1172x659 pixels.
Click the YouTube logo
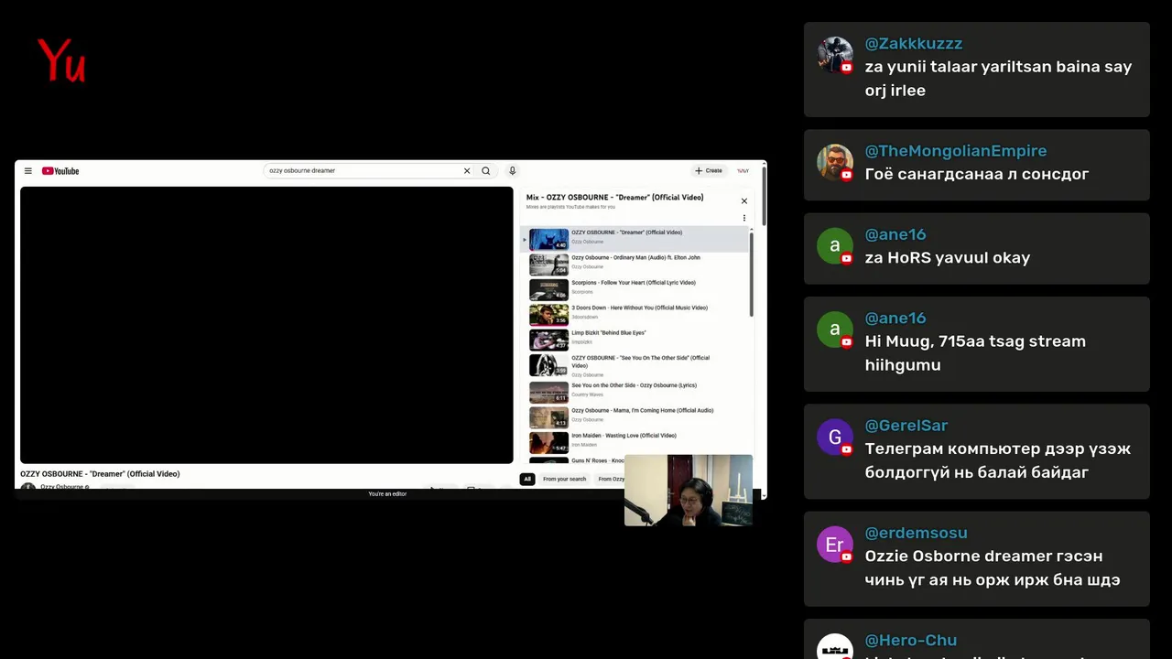point(60,171)
